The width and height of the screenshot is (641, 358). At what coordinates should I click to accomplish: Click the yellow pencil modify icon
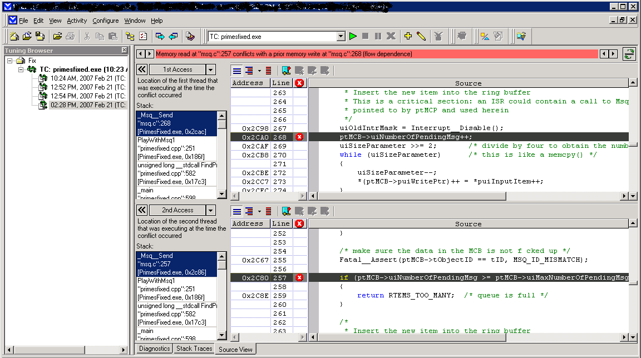(421, 36)
